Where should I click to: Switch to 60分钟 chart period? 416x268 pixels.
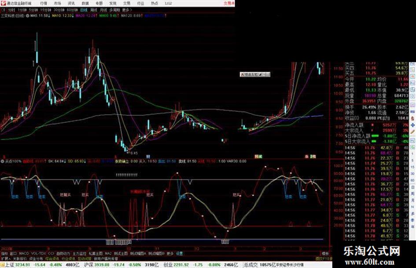(x=72, y=10)
